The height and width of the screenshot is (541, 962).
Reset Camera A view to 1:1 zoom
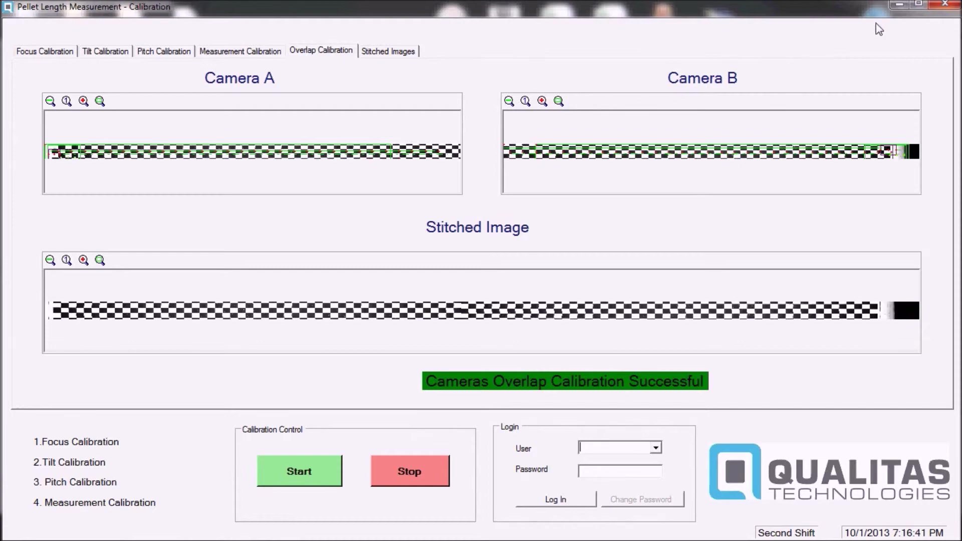click(67, 101)
